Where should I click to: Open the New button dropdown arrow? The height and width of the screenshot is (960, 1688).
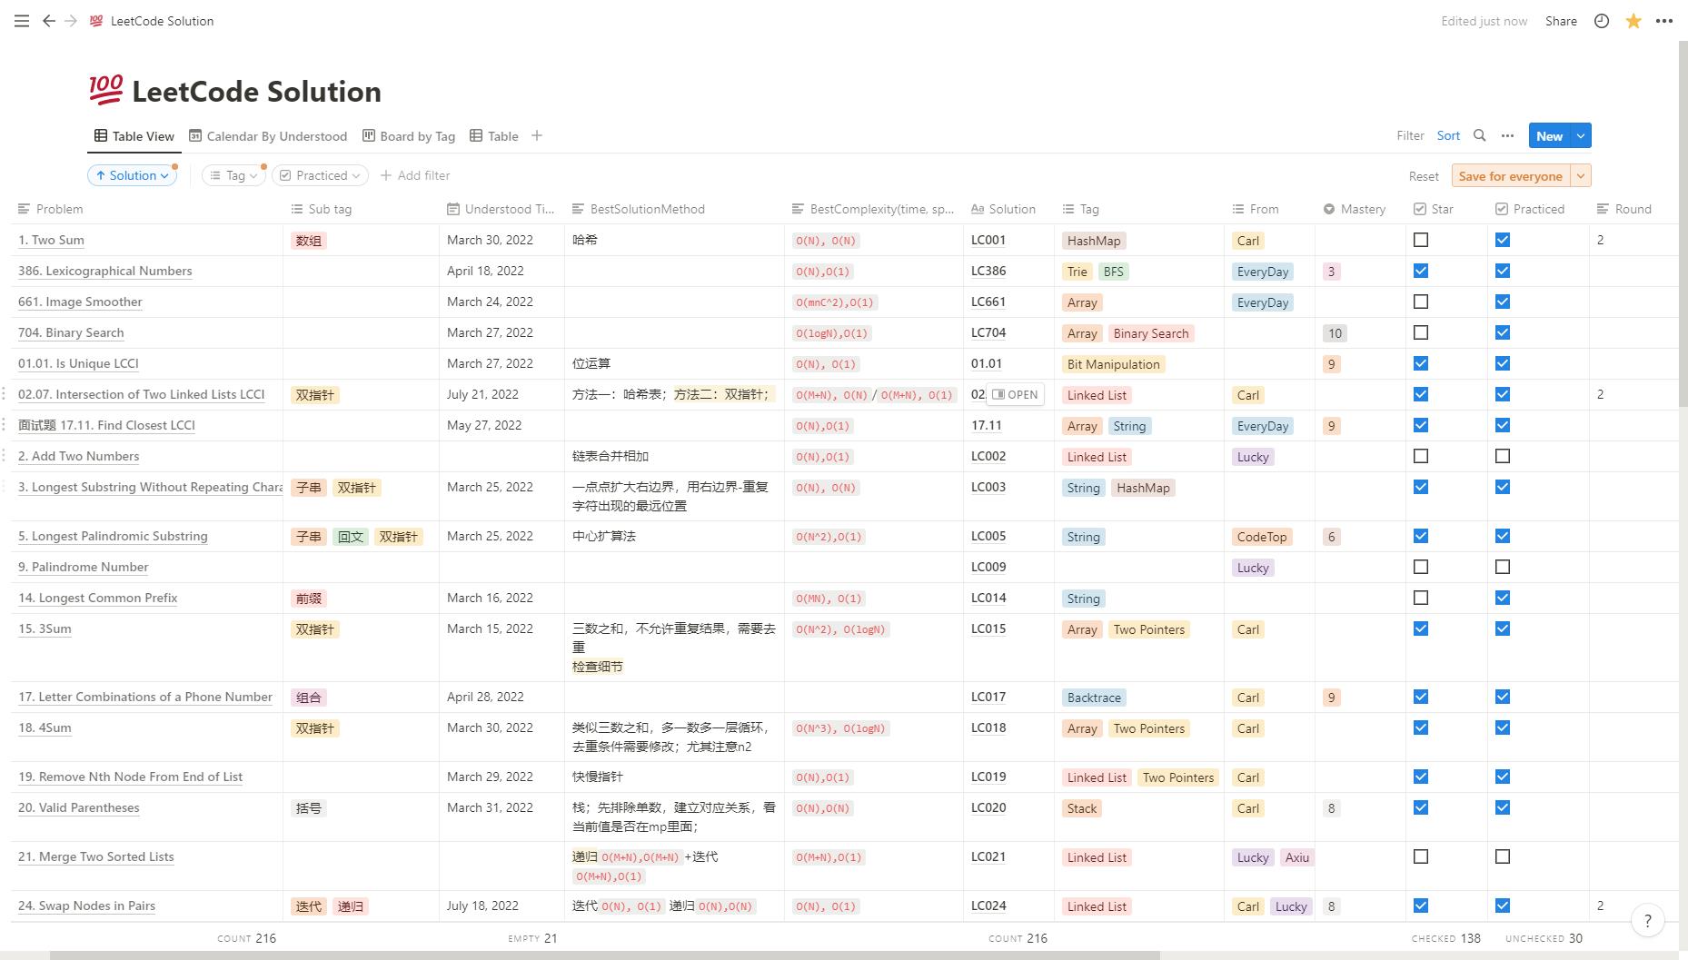pyautogui.click(x=1581, y=134)
